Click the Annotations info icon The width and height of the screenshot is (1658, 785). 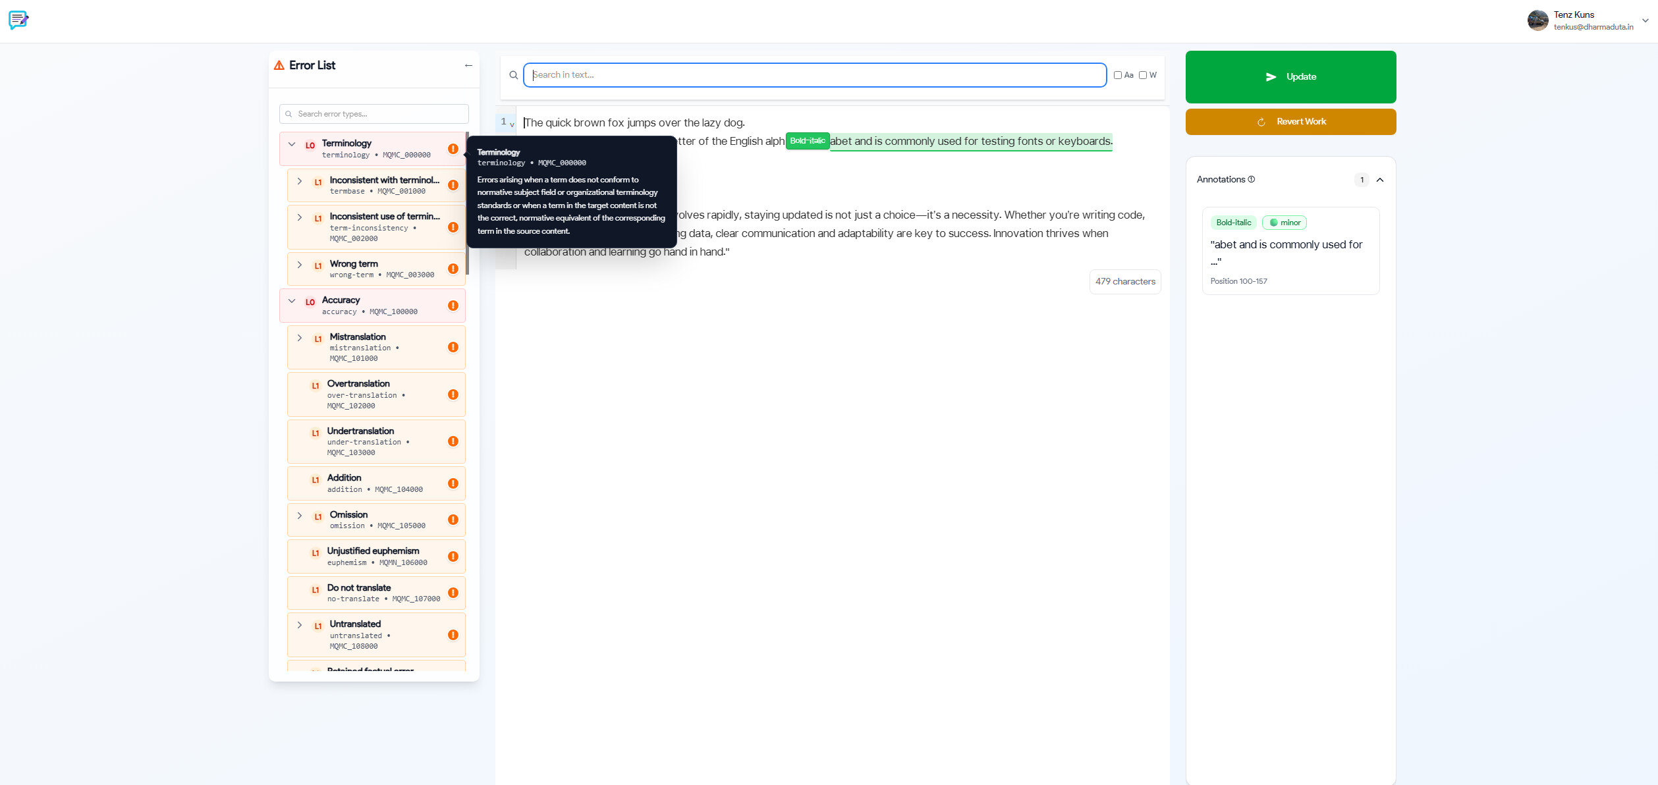(1252, 179)
